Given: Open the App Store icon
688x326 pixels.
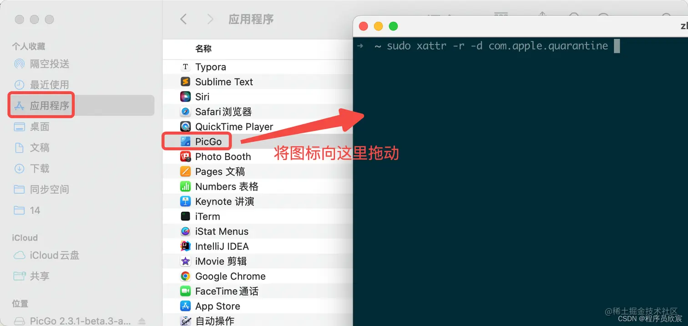Looking at the screenshot, I should tap(185, 306).
